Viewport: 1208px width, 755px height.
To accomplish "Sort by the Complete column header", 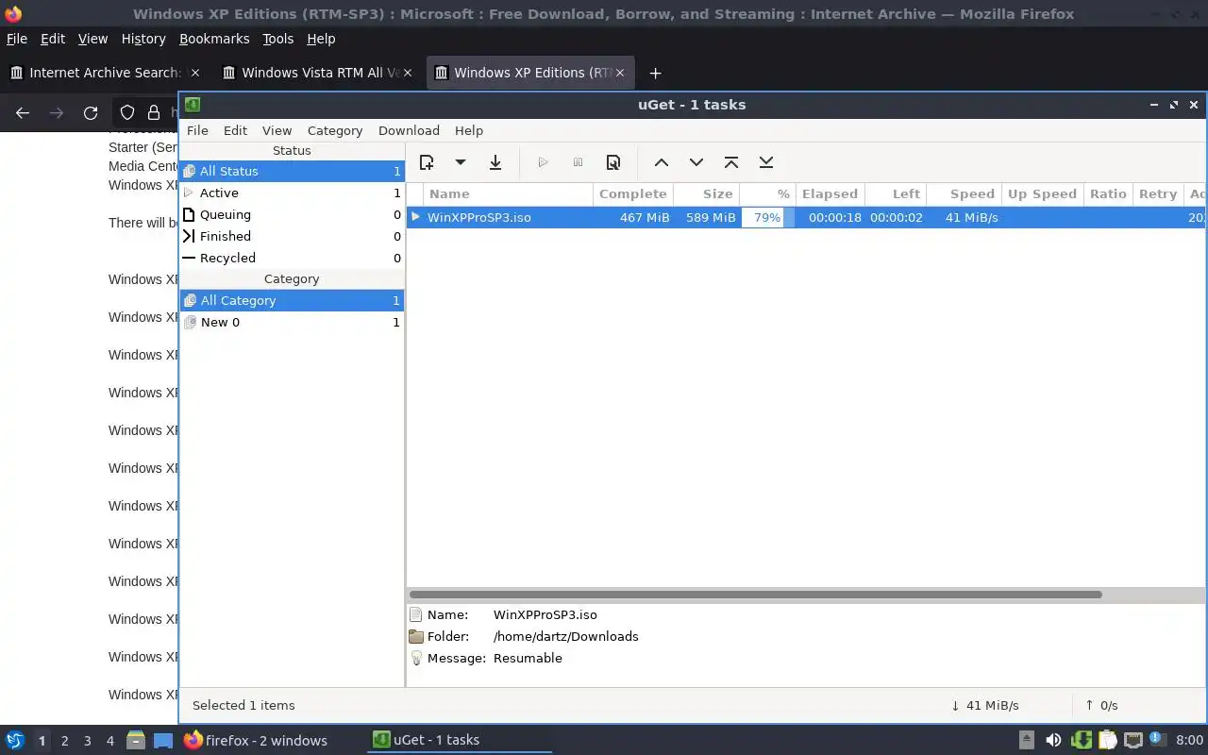I will coord(632,193).
